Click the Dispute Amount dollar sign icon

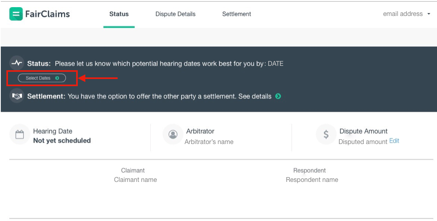pos(326,134)
